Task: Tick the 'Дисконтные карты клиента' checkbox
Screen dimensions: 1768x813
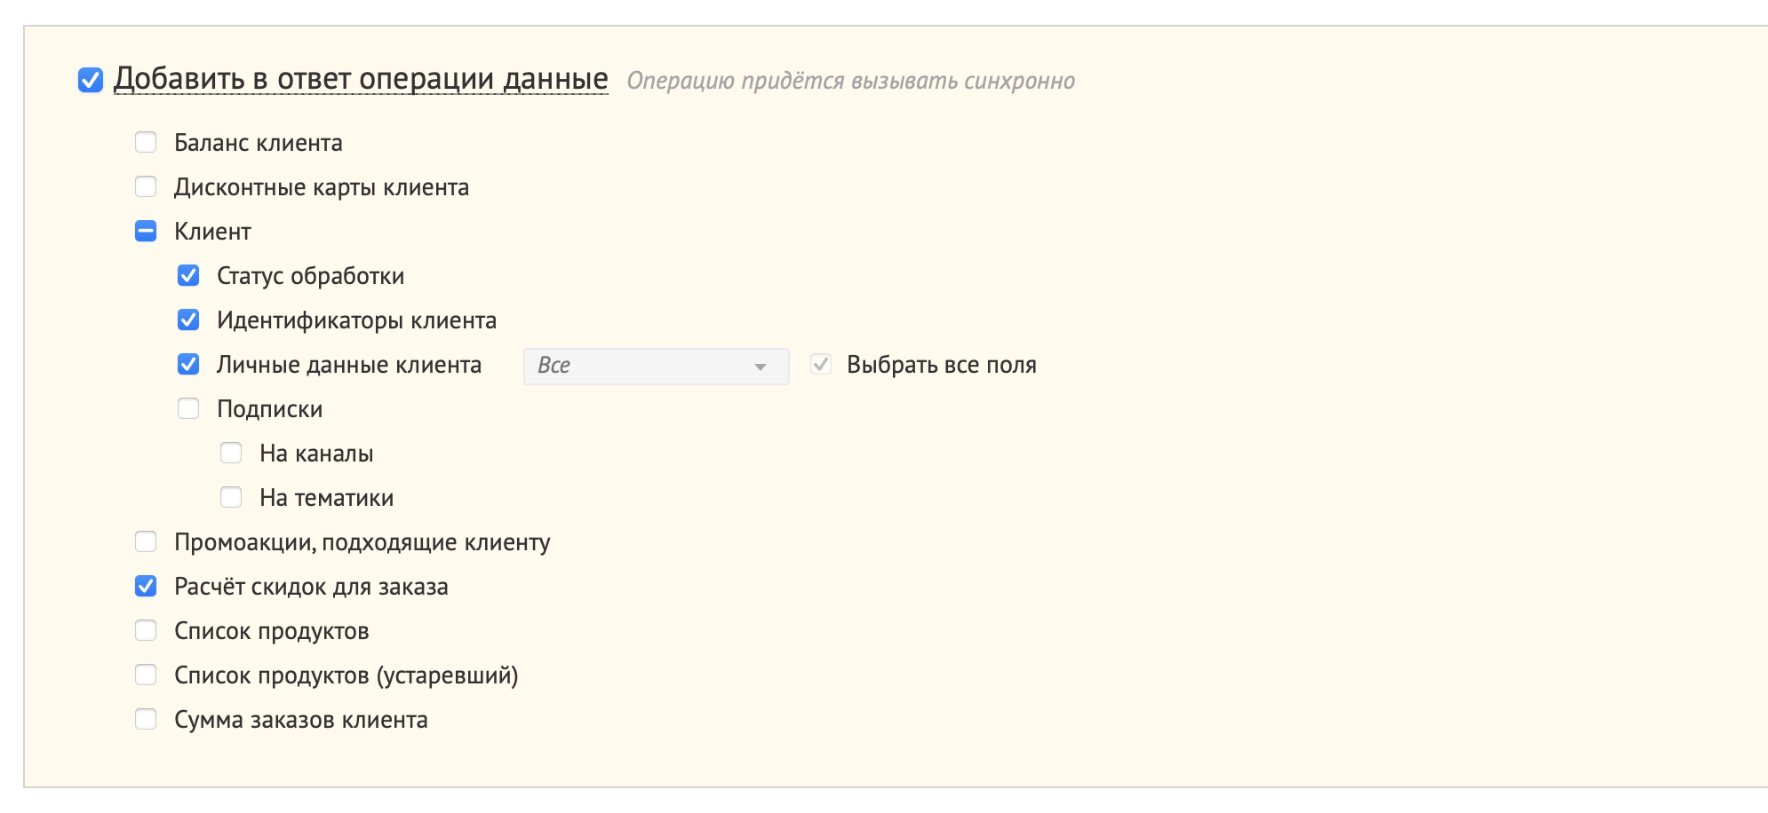Action: 146,186
